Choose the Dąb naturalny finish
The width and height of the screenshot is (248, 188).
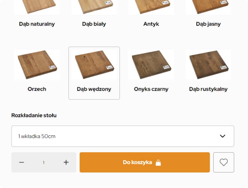coord(37,7)
